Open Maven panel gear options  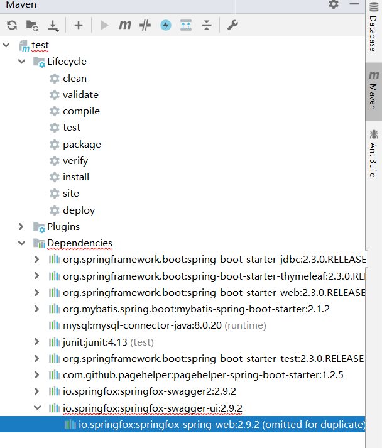point(334,4)
